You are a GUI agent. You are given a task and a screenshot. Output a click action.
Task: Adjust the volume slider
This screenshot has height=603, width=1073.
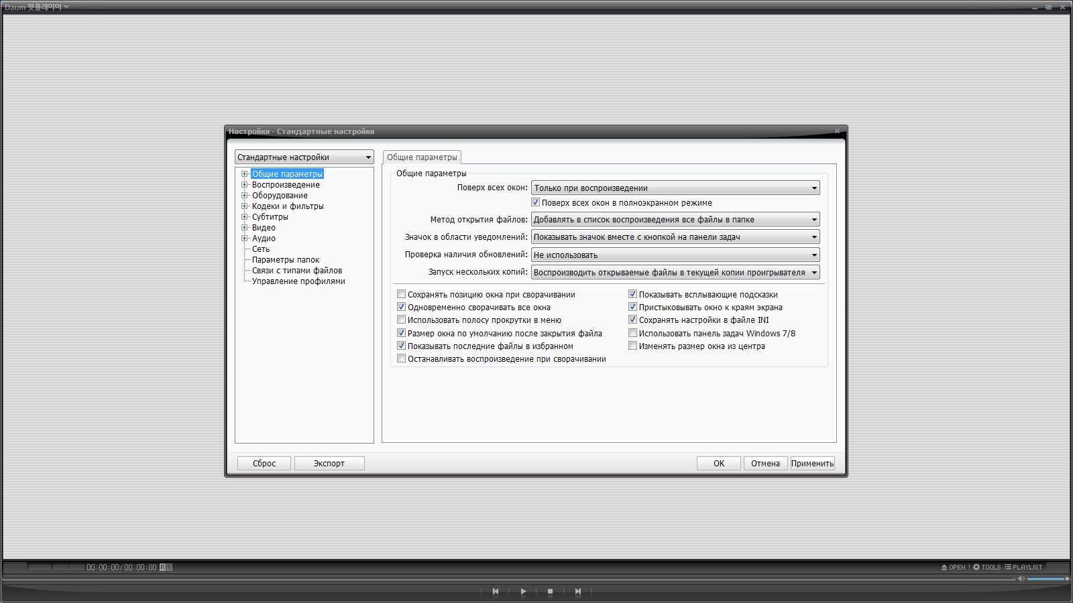point(1048,579)
